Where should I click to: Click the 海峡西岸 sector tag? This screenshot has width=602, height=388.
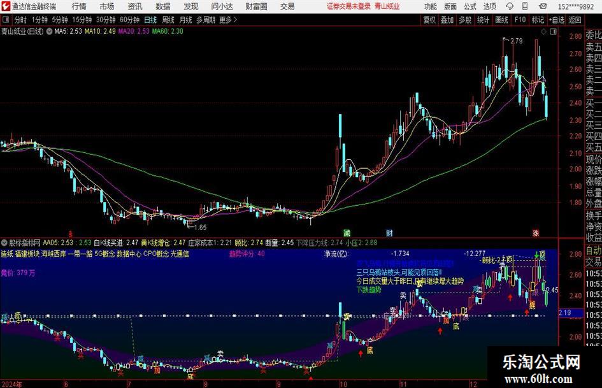(54, 254)
